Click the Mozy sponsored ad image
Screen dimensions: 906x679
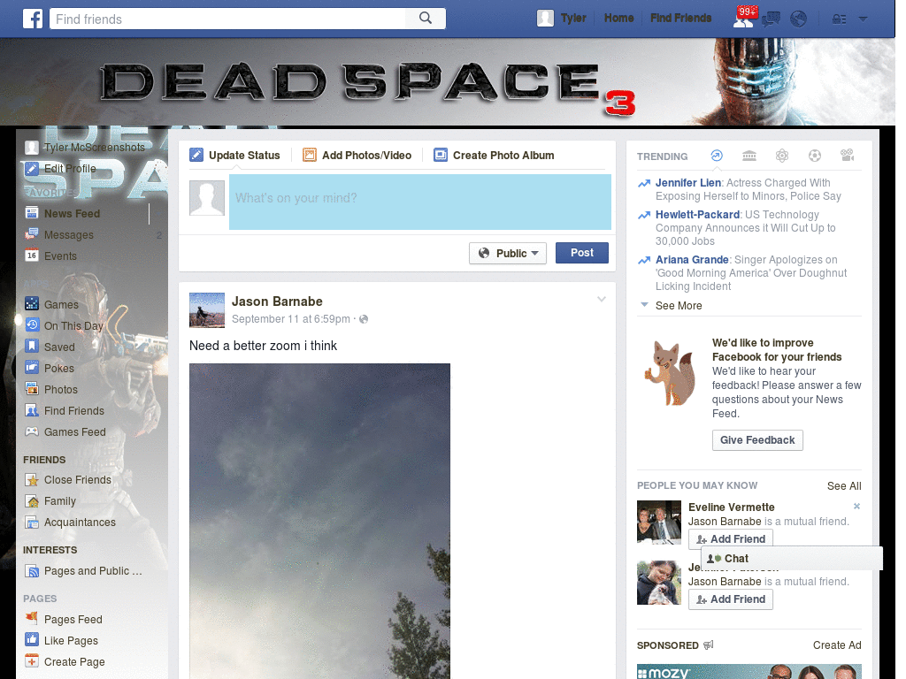749,672
